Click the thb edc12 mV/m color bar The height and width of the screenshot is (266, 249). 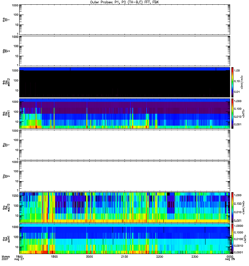(x=233, y=82)
